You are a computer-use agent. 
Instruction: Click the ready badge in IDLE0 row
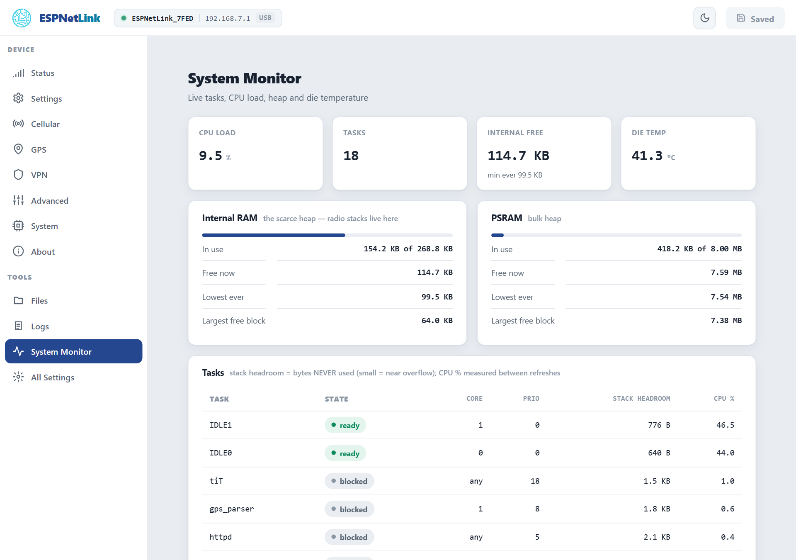point(345,453)
